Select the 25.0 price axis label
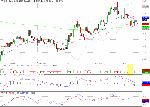Viewport: 150px width, 107px height. point(144,53)
